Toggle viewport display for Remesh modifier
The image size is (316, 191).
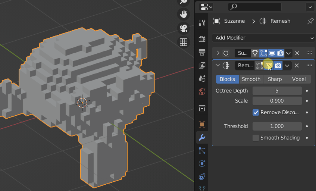pos(269,66)
